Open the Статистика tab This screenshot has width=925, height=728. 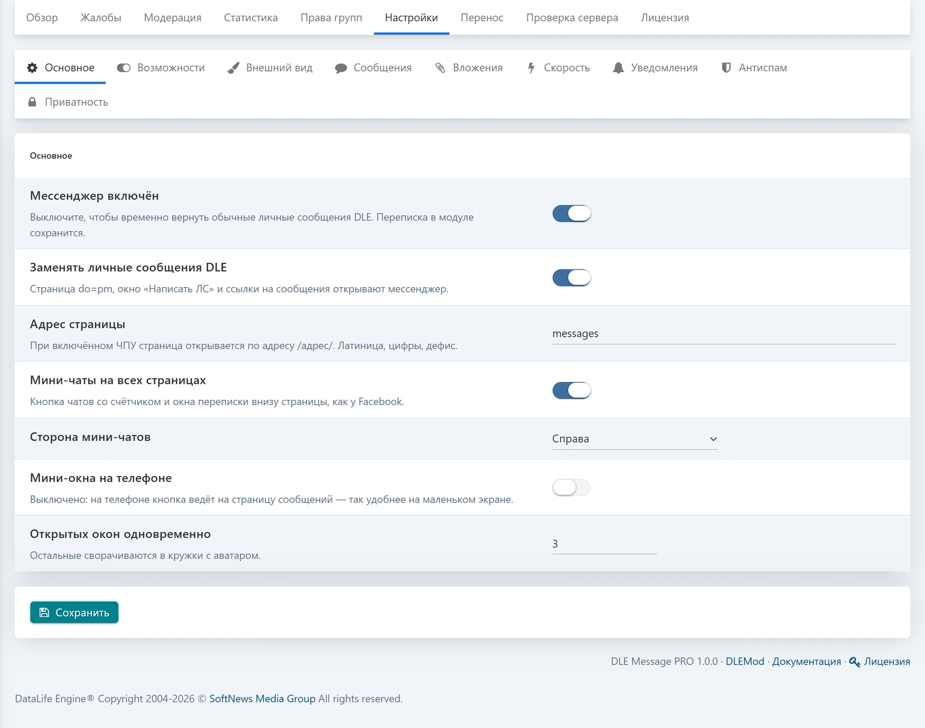[x=251, y=17]
